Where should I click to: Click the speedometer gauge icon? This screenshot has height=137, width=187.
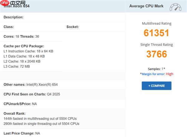click(x=175, y=7)
